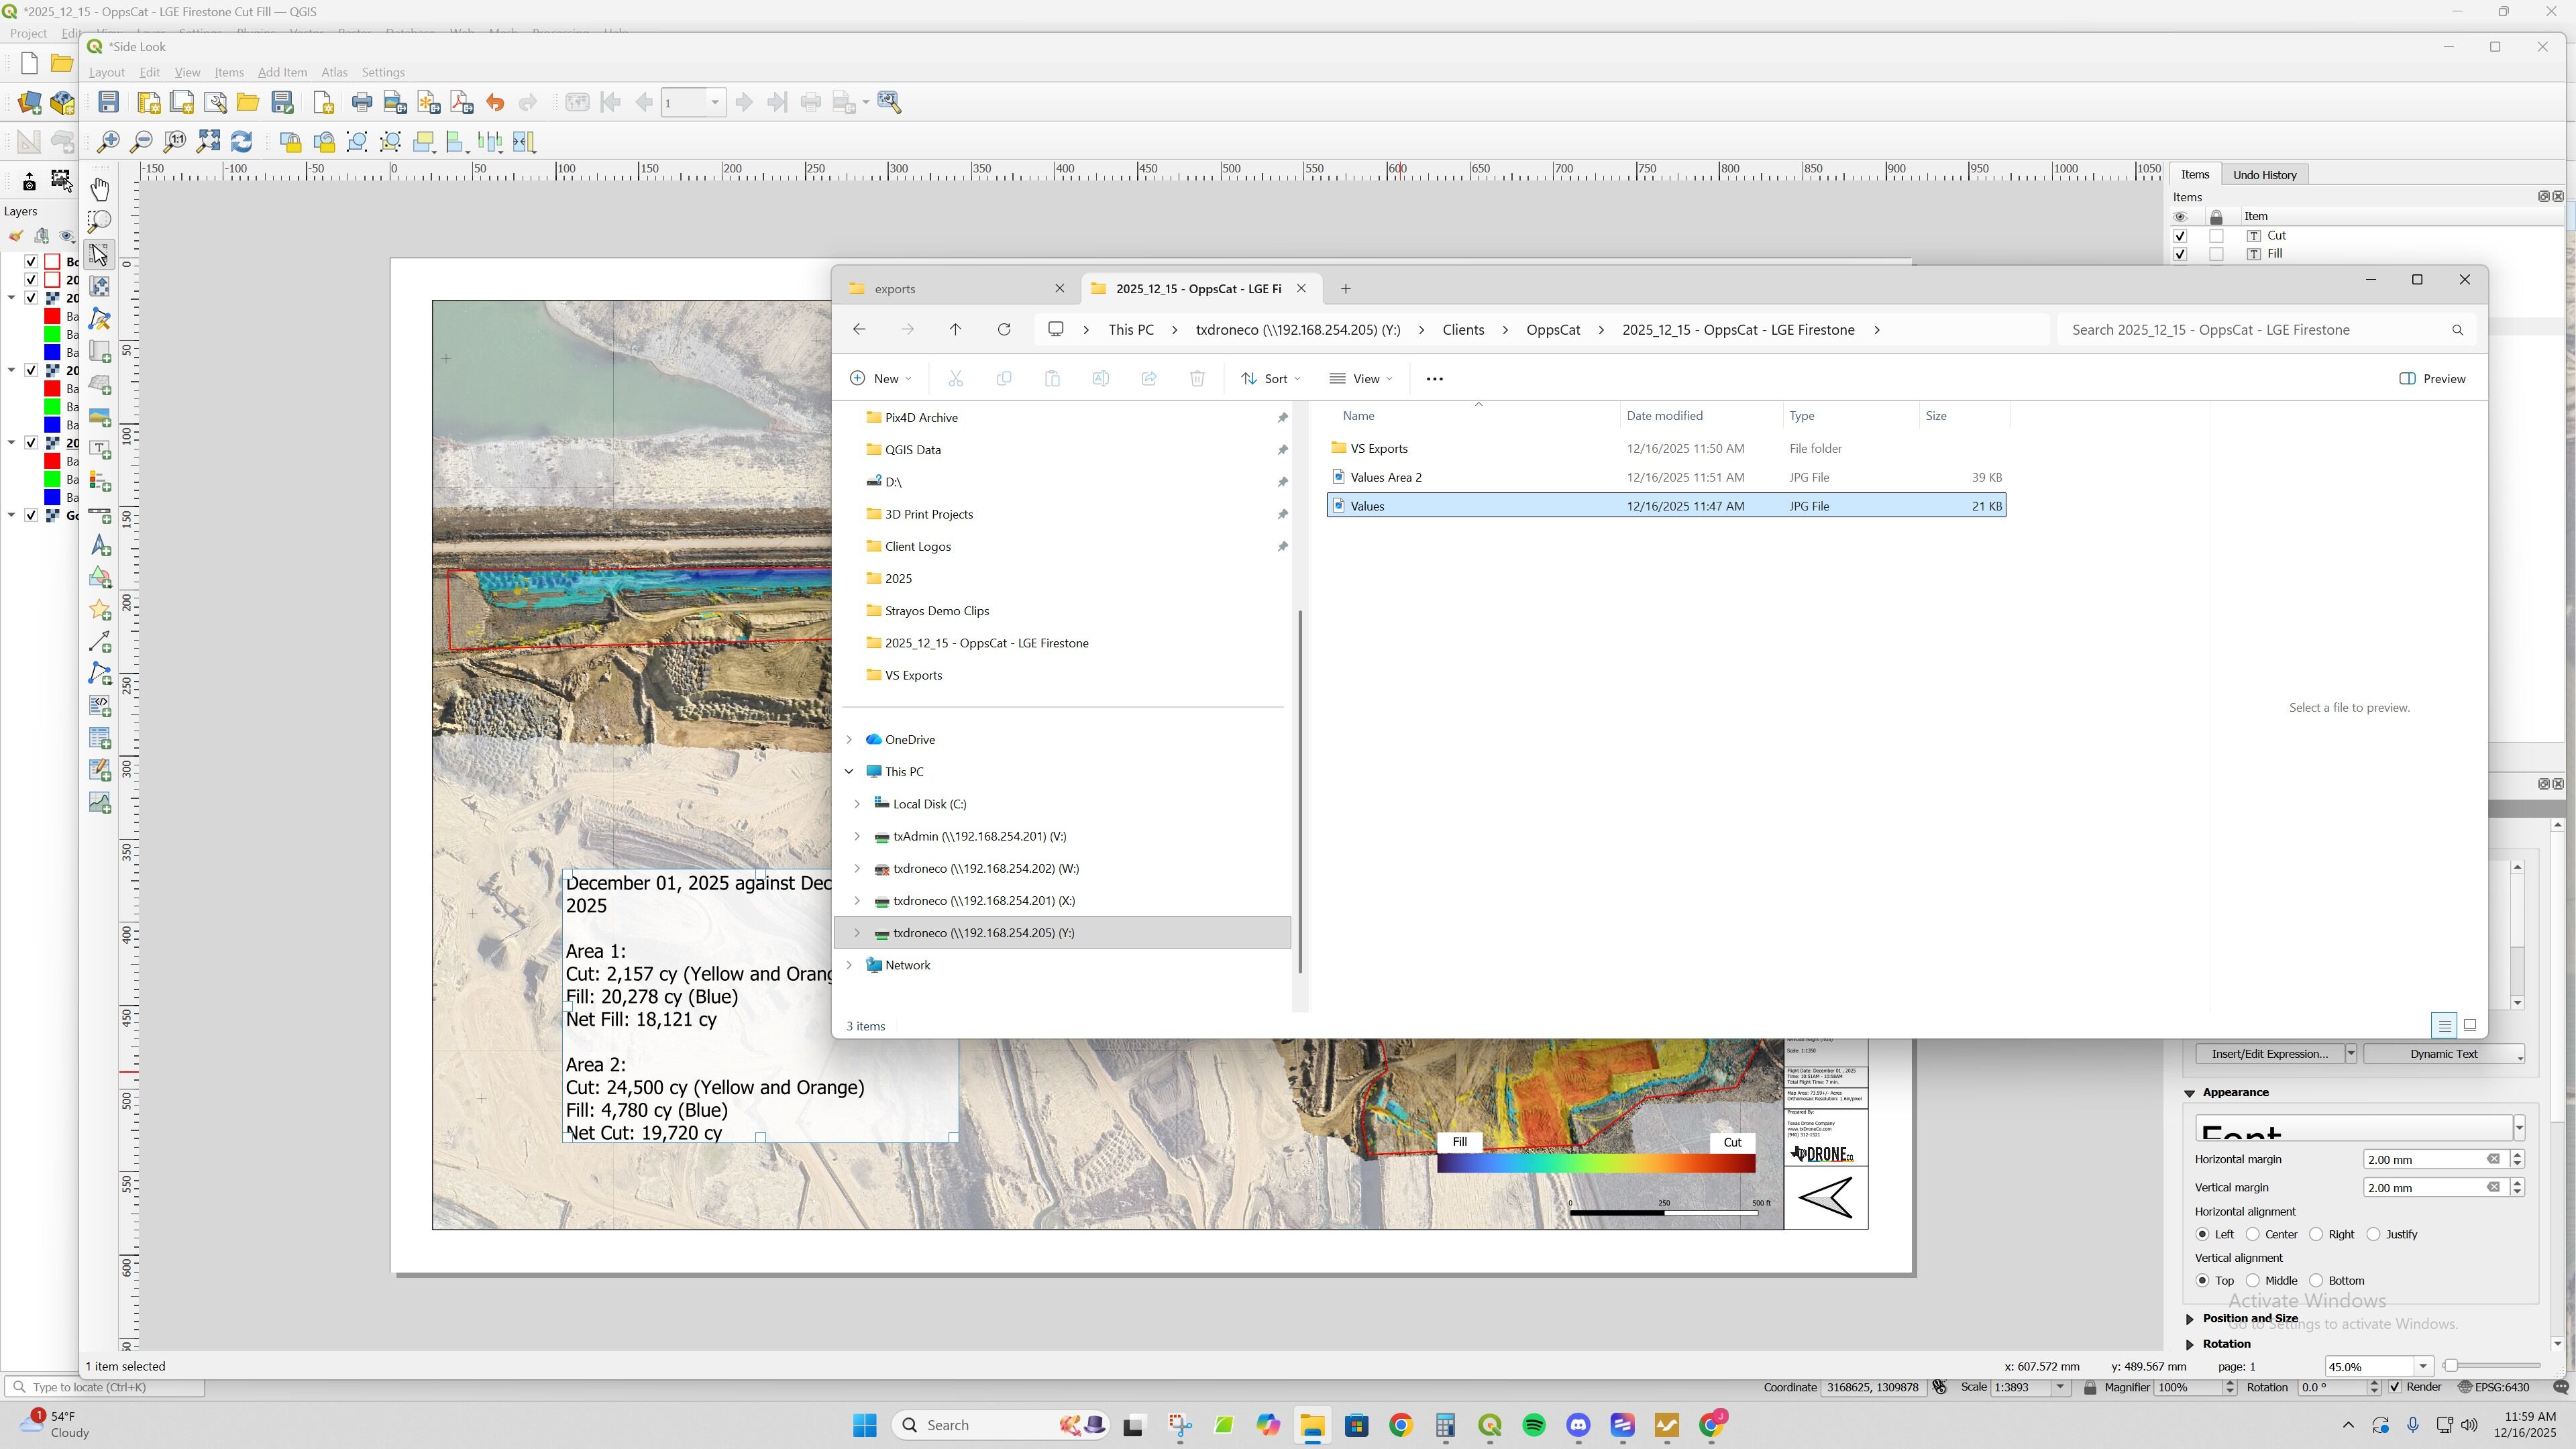Lock selected items in layout toolbar

(291, 142)
